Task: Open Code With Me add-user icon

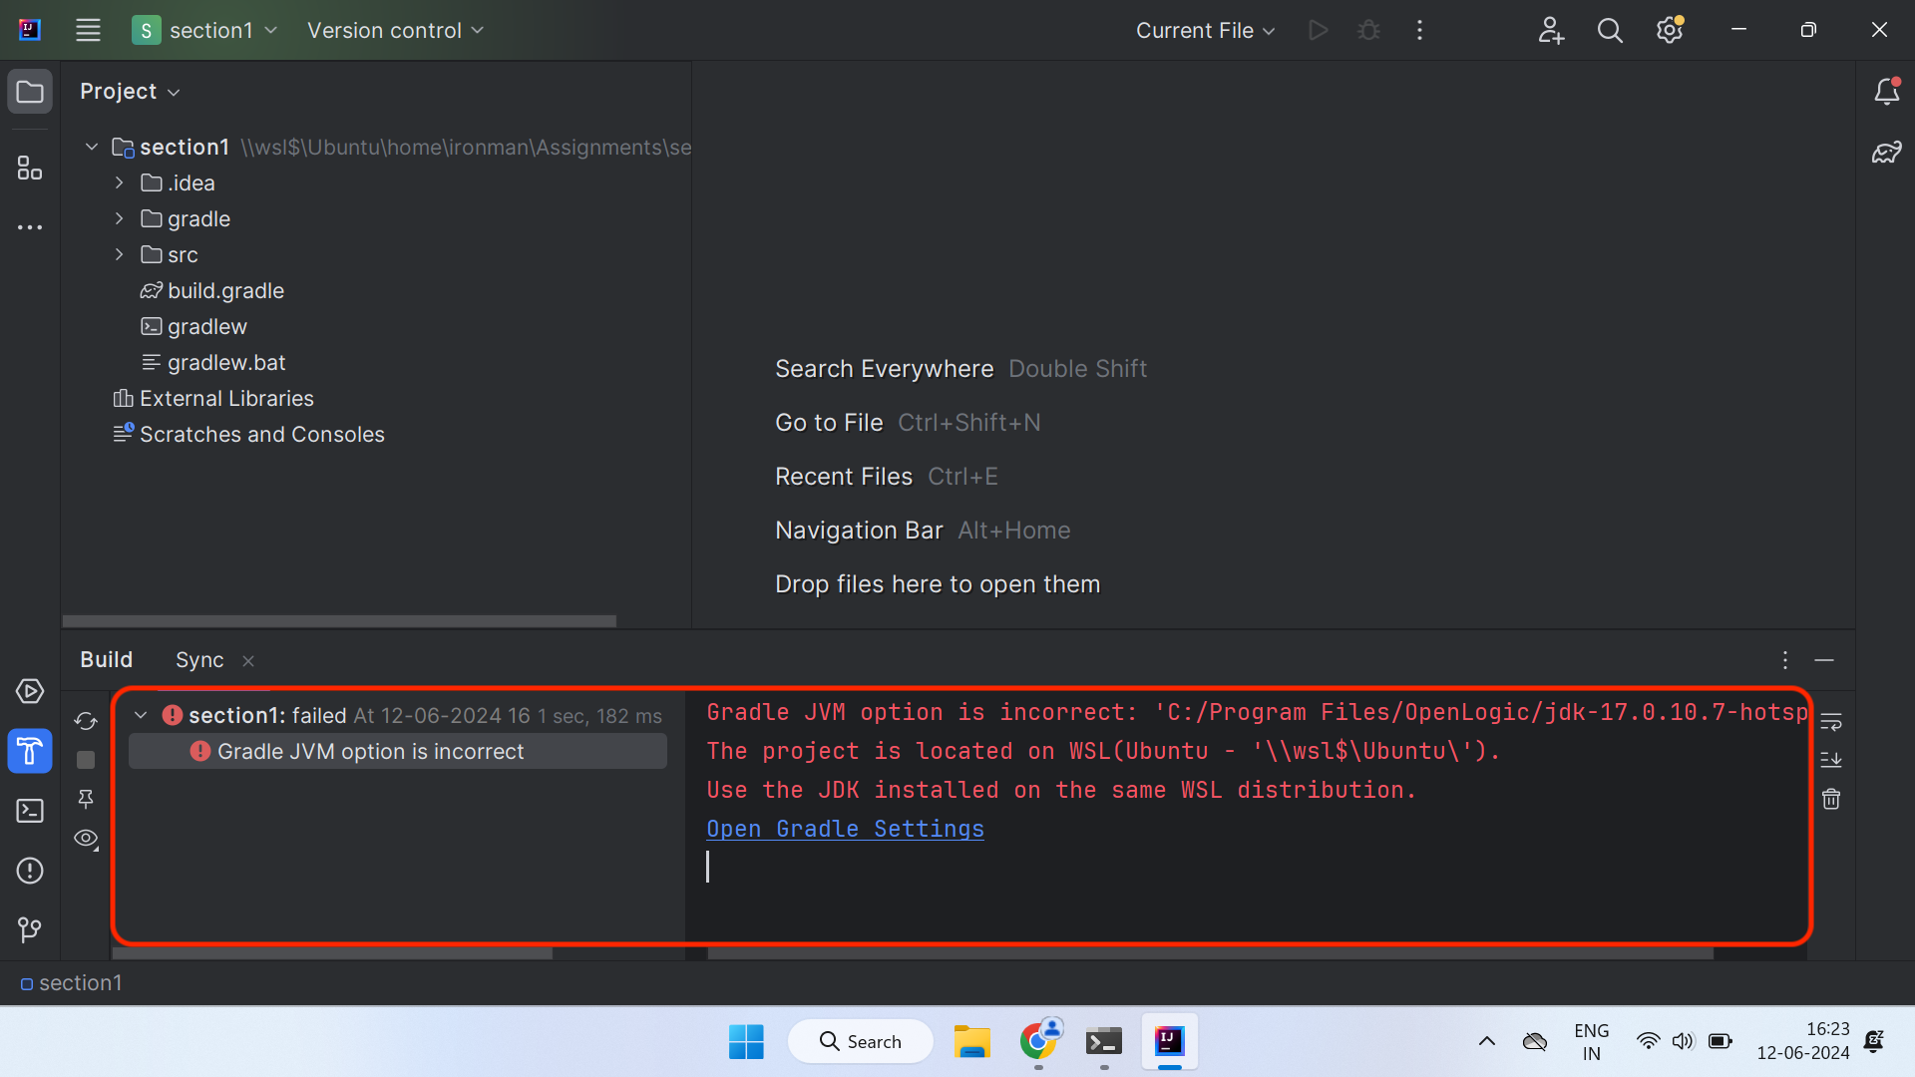Action: coord(1551,30)
